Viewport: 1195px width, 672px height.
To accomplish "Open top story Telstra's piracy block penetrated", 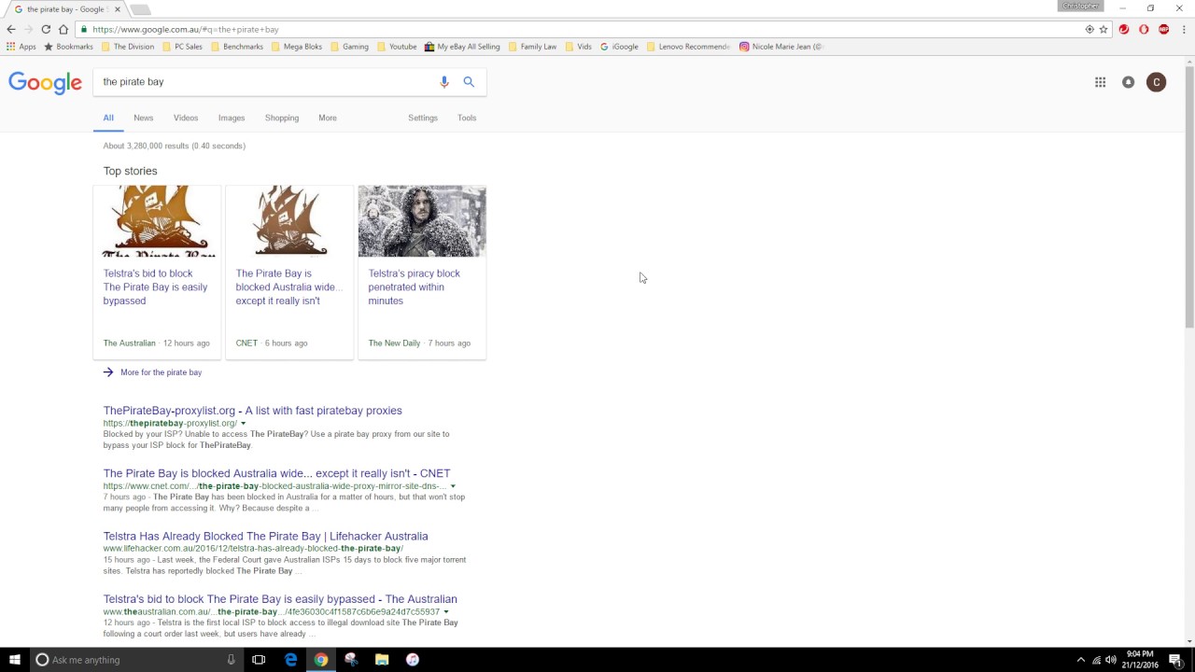I will coord(415,287).
